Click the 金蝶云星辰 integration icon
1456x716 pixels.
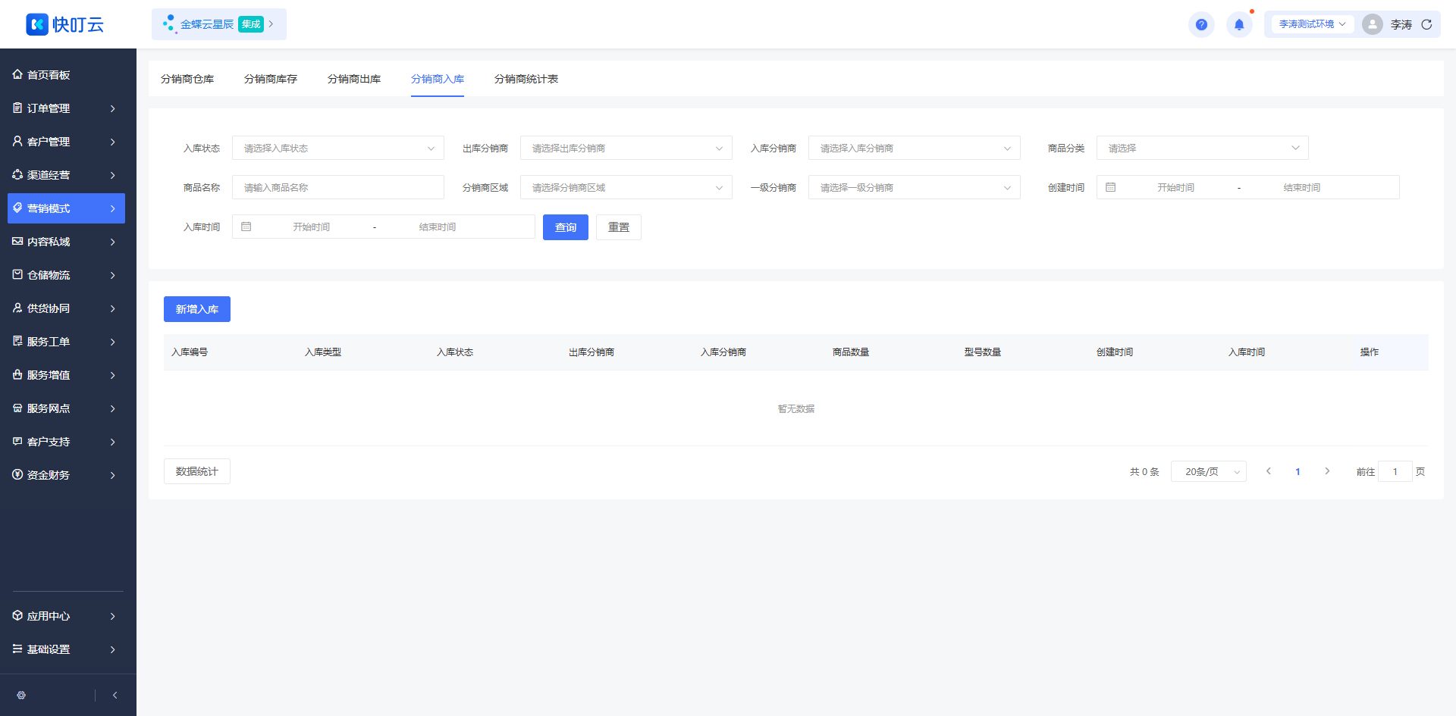pos(169,24)
